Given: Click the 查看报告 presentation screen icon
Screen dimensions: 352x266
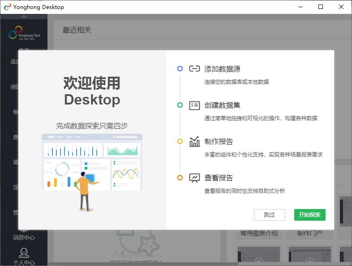Looking at the screenshot, I should coord(194,178).
